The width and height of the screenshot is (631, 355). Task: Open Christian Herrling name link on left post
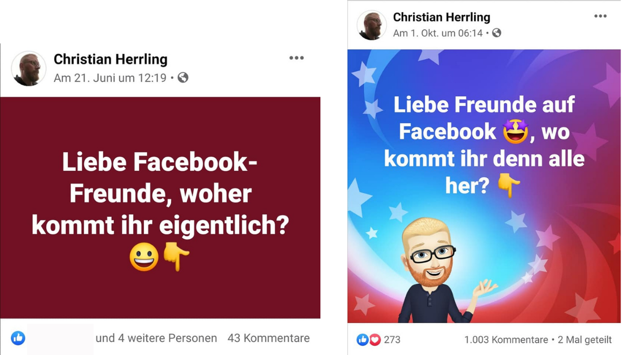(110, 60)
